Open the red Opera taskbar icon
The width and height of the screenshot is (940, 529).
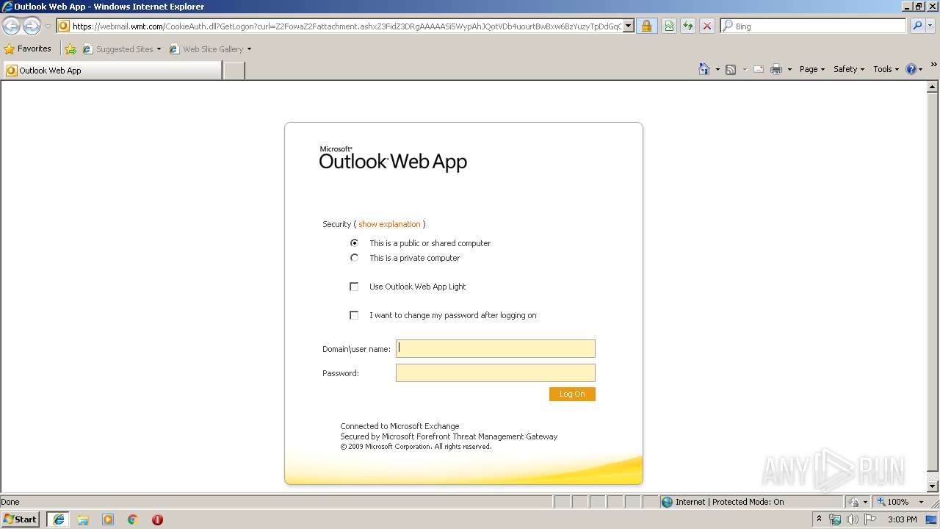click(157, 519)
